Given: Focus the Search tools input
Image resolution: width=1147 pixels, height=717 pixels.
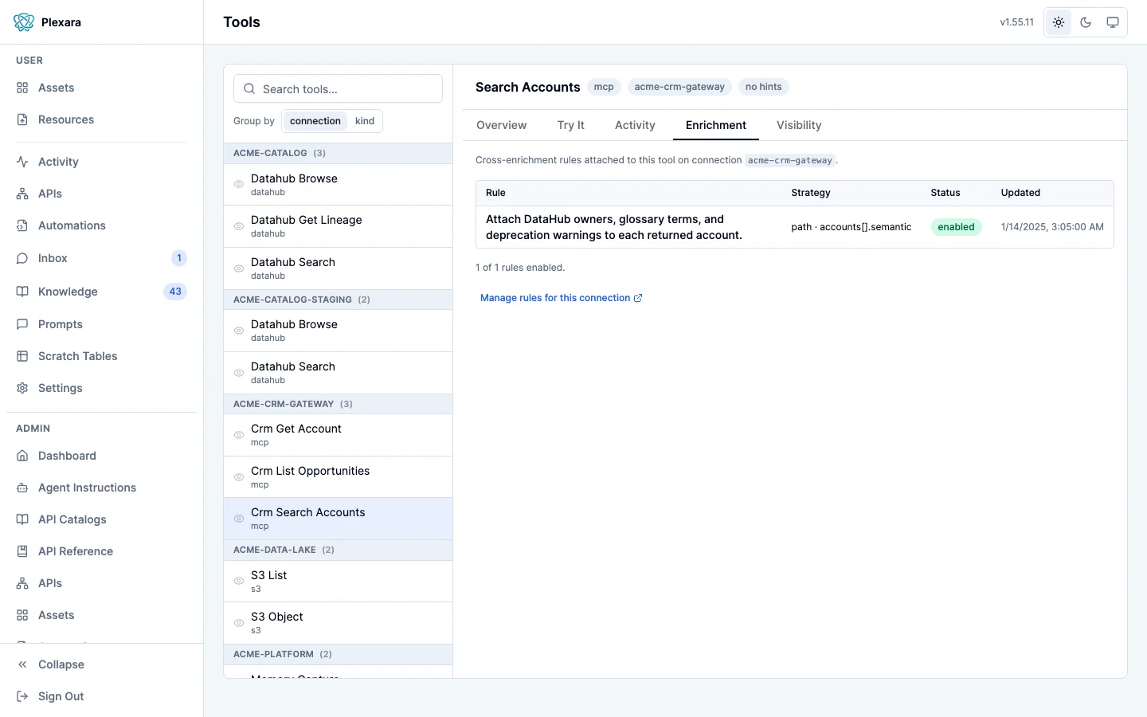Looking at the screenshot, I should (338, 88).
